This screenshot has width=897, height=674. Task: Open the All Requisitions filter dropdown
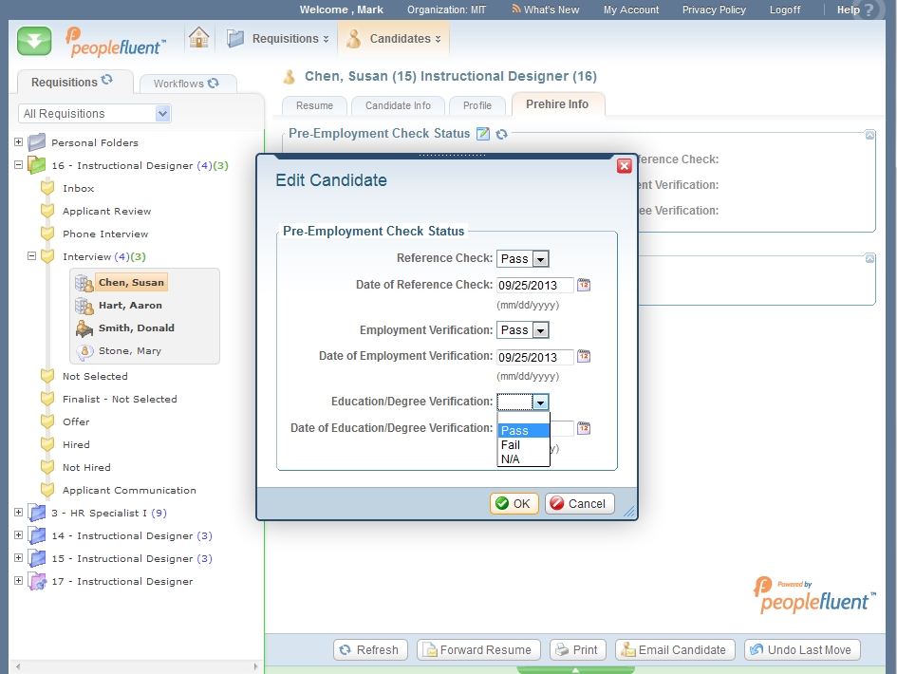162,114
